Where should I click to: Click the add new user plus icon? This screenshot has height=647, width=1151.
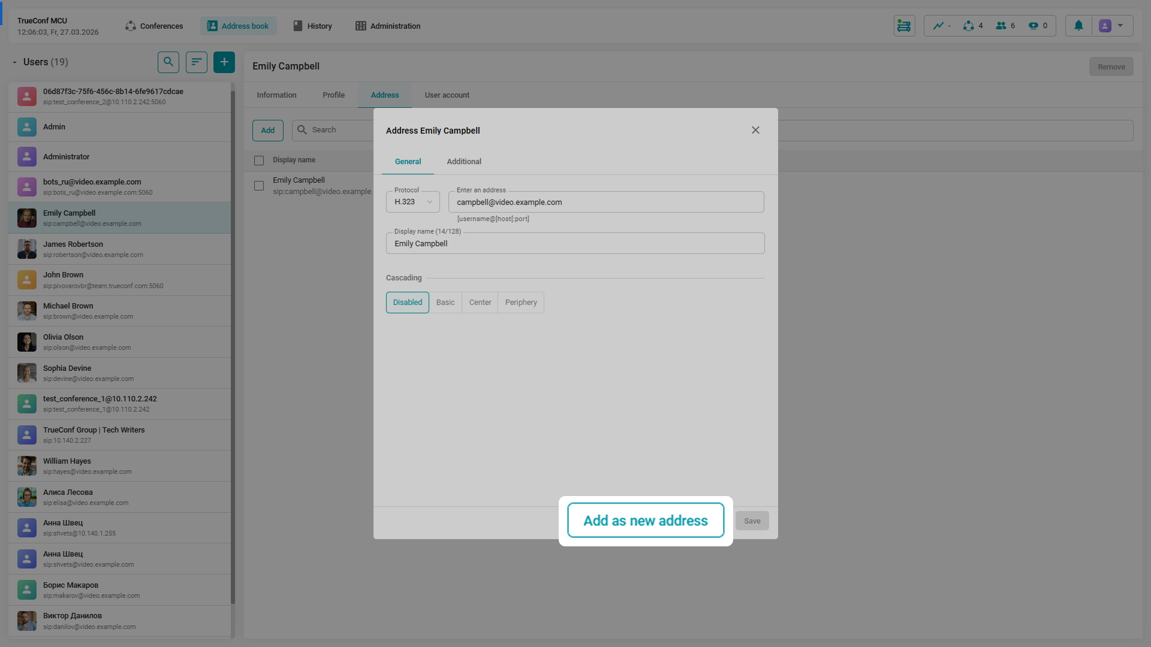point(224,62)
